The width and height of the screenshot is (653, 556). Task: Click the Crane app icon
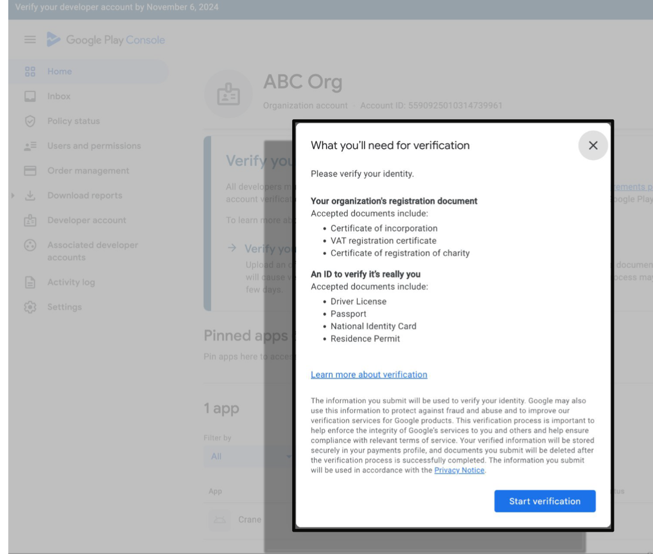[x=219, y=520]
